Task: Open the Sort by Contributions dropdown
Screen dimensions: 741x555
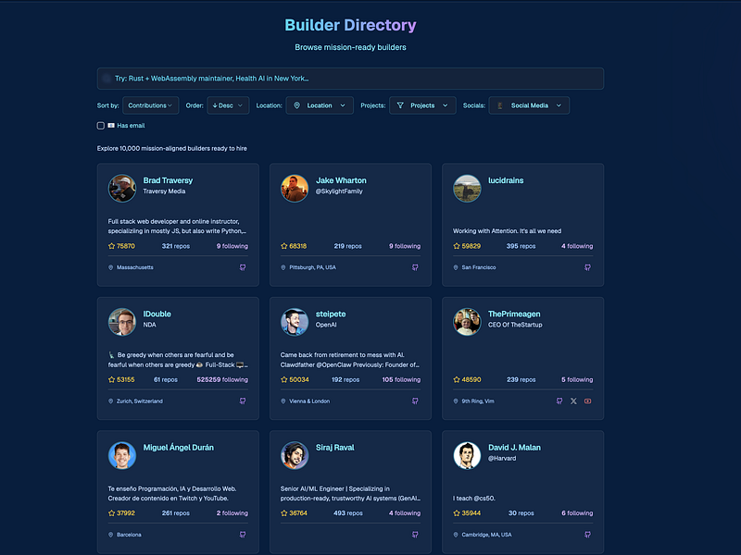Action: [151, 105]
